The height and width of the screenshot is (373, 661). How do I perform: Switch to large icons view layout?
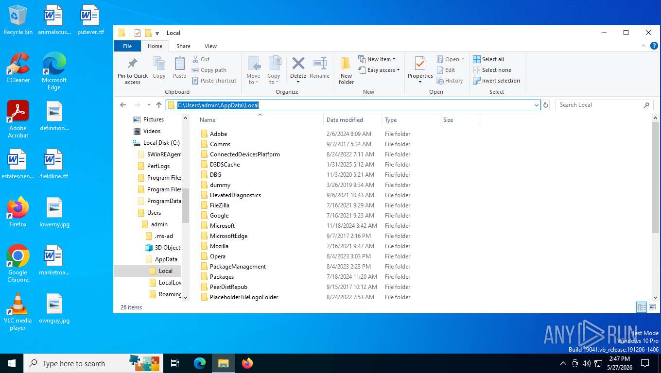(x=652, y=307)
